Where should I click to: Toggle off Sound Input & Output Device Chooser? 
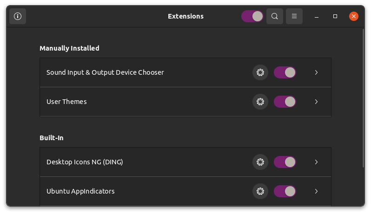285,72
